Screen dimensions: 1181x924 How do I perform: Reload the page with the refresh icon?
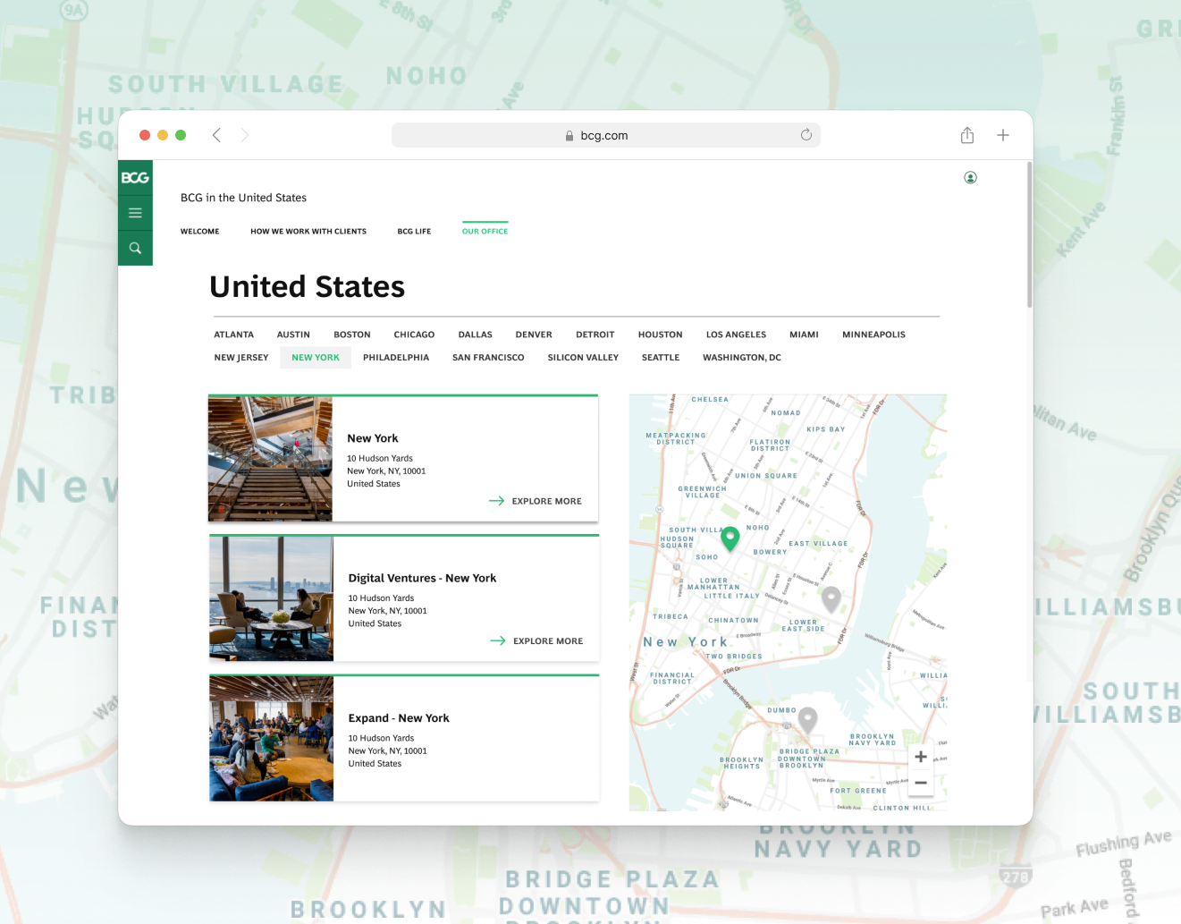click(x=806, y=135)
